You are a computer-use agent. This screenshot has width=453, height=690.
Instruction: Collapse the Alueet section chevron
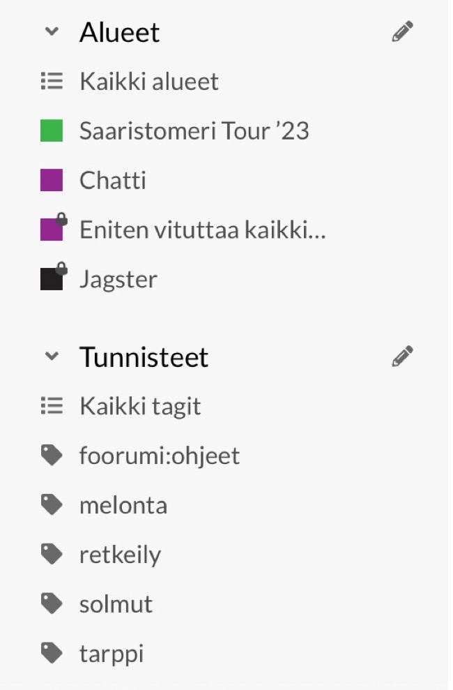click(x=52, y=32)
